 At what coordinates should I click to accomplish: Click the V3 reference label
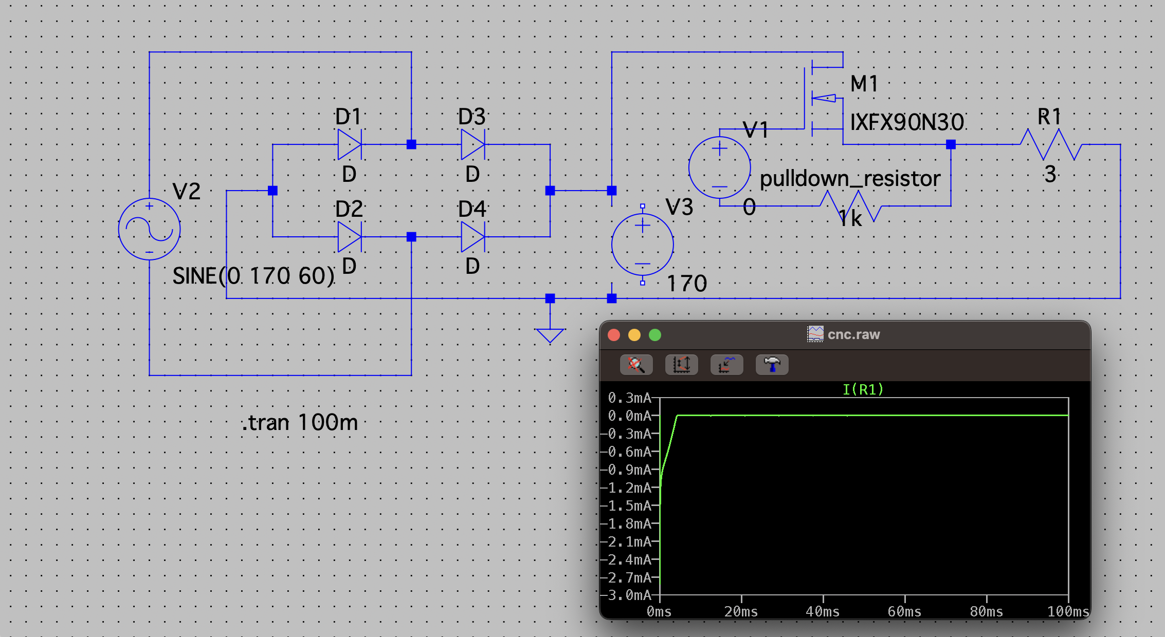point(680,208)
